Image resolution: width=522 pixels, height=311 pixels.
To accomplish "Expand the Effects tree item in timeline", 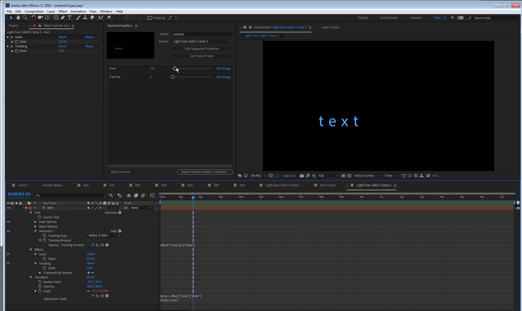I will 31,249.
